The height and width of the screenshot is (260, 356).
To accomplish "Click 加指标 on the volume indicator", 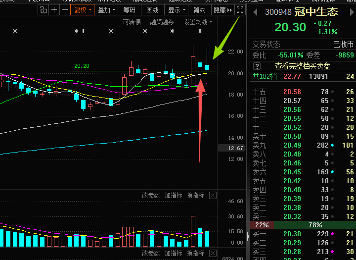I will click(173, 196).
